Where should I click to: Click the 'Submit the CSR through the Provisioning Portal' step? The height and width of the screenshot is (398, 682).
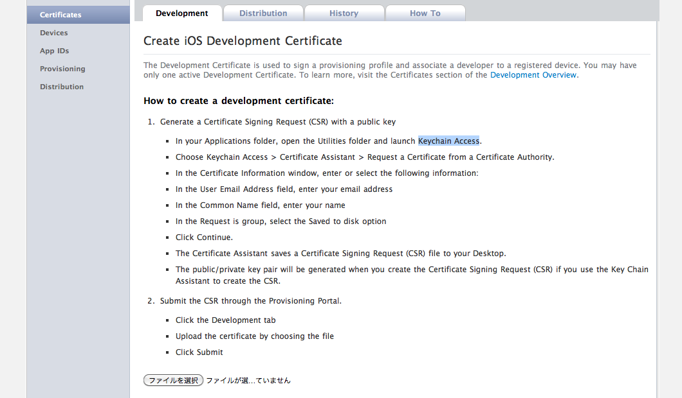[251, 301]
